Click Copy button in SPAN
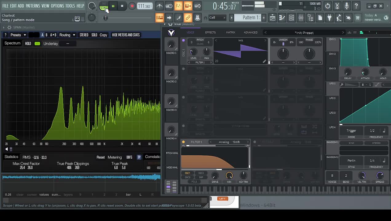This screenshot has width=391, height=221. click(x=103, y=35)
